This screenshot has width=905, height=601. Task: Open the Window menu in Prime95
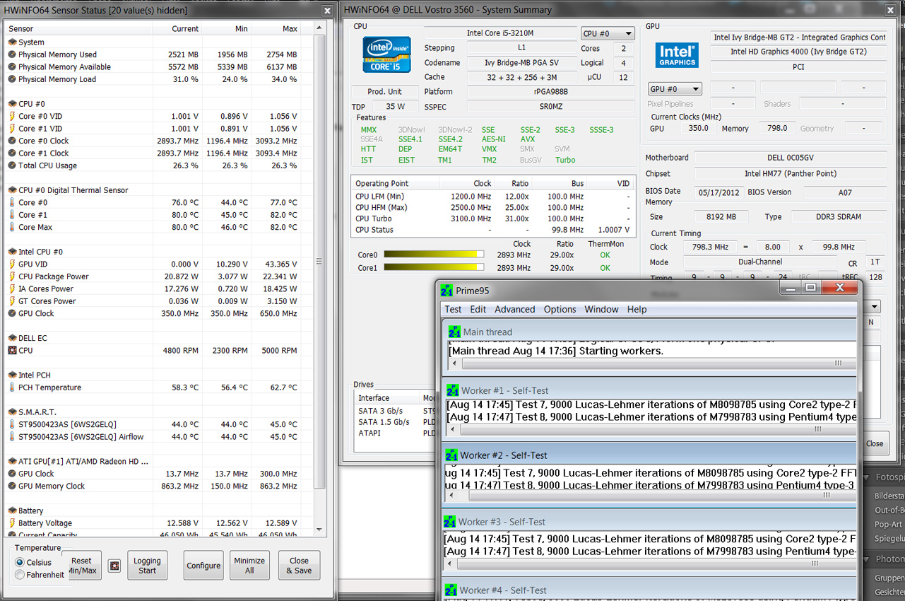click(x=601, y=309)
